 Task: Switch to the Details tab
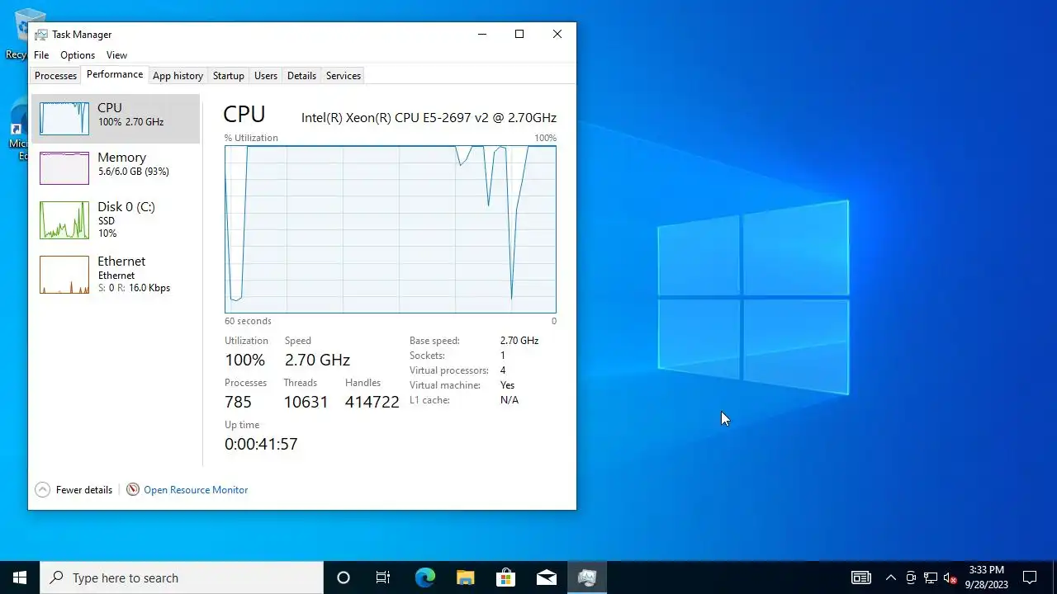click(301, 76)
